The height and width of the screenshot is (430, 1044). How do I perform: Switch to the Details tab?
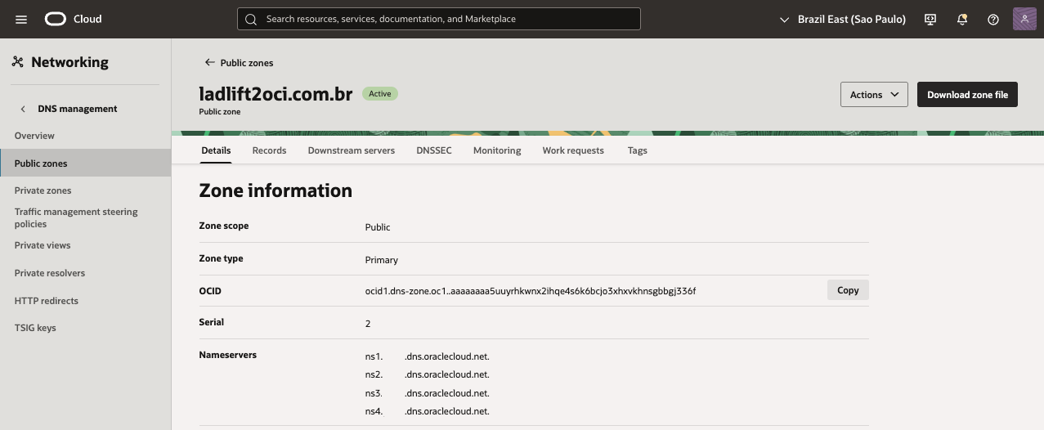tap(216, 150)
